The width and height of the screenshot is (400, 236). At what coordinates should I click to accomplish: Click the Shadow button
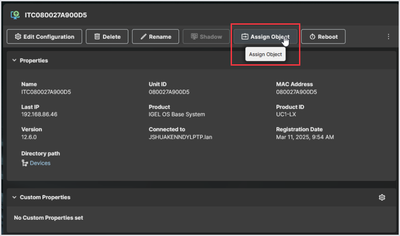(x=206, y=37)
